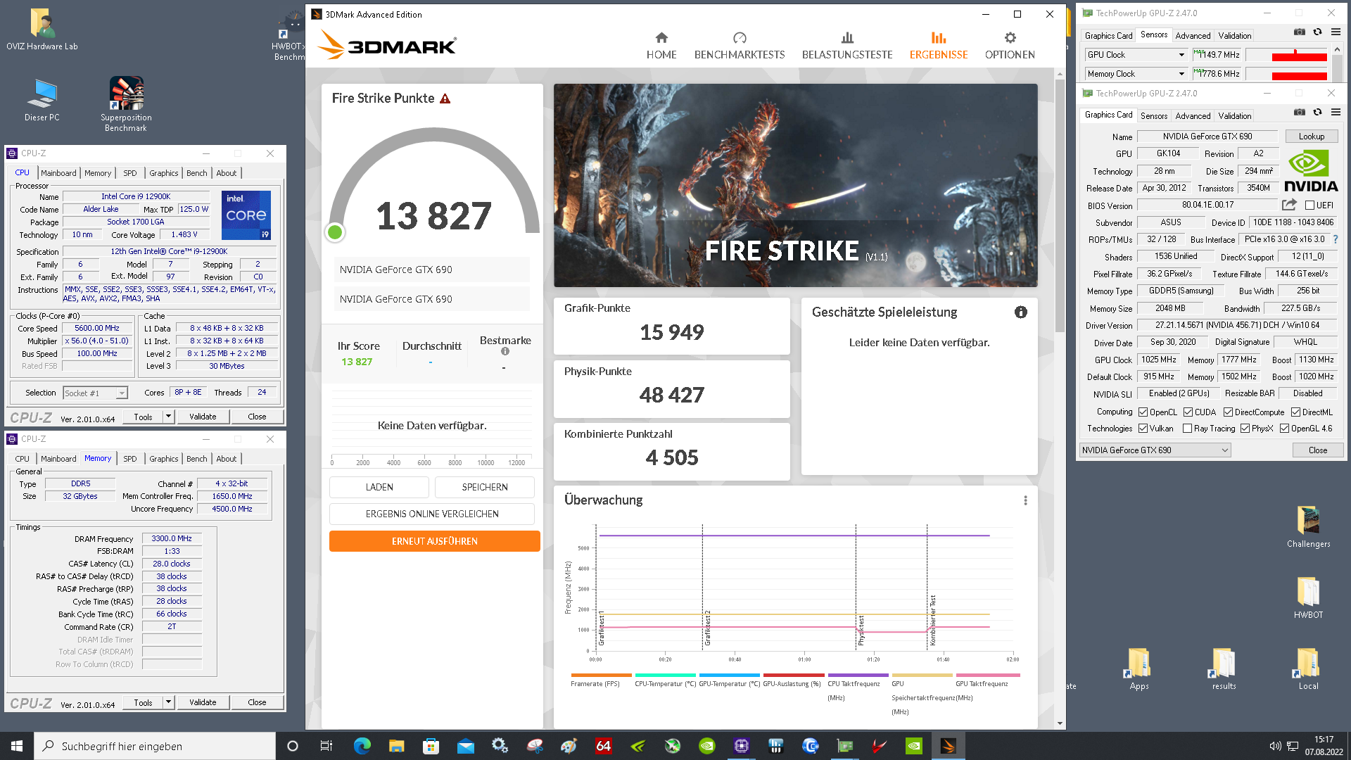Screen dimensions: 1351x760
Task: Click the info icon next to Geschätzte Spieleleistung
Action: [x=1020, y=312]
